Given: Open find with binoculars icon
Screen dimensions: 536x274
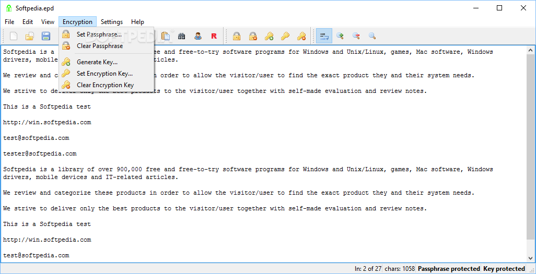Looking at the screenshot, I should [x=182, y=36].
